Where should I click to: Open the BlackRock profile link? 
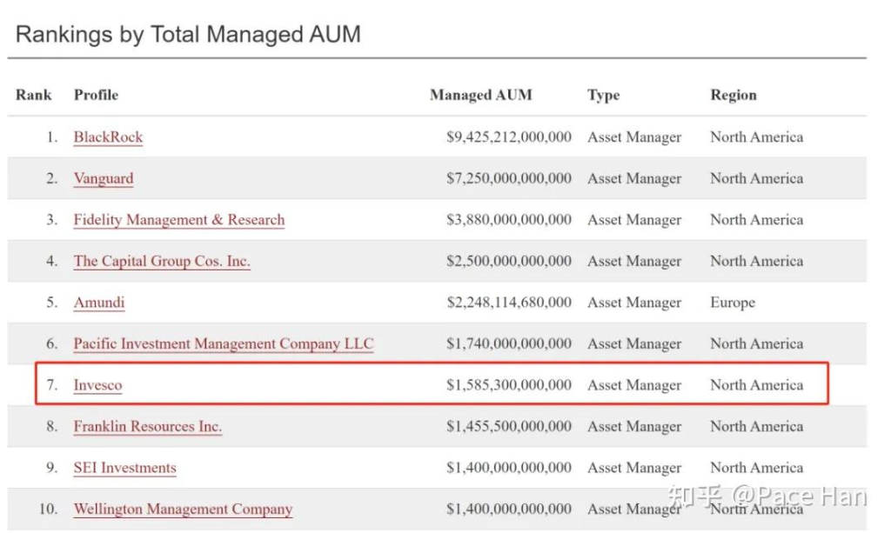coord(108,137)
